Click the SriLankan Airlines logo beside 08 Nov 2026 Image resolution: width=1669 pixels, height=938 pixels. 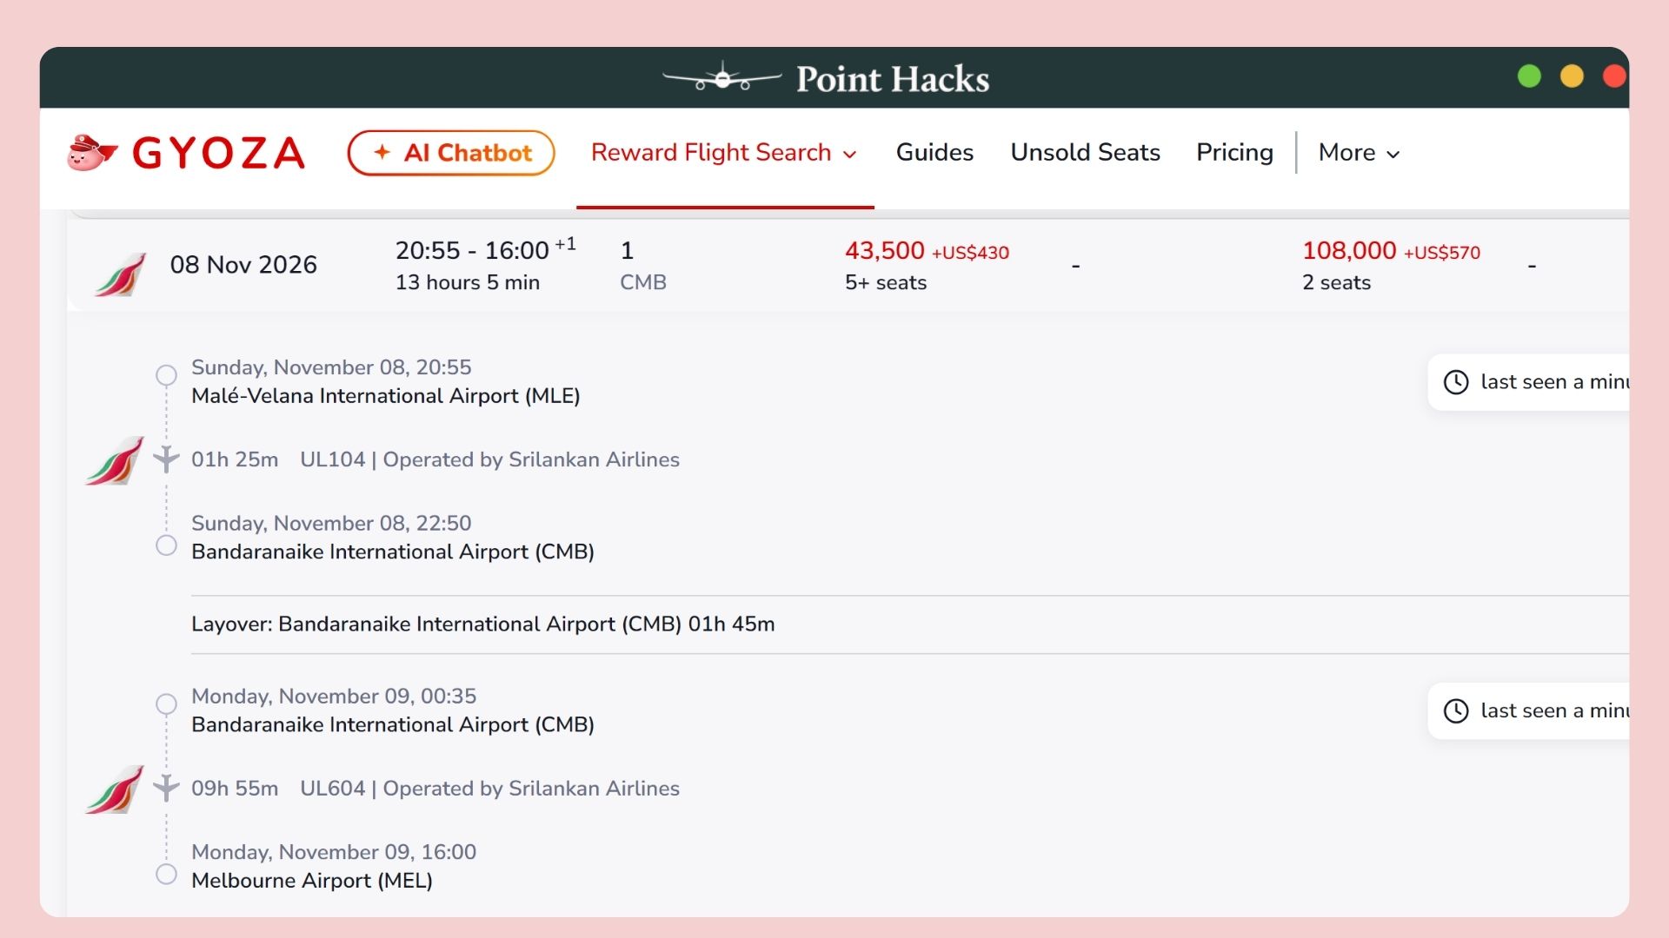pos(120,274)
